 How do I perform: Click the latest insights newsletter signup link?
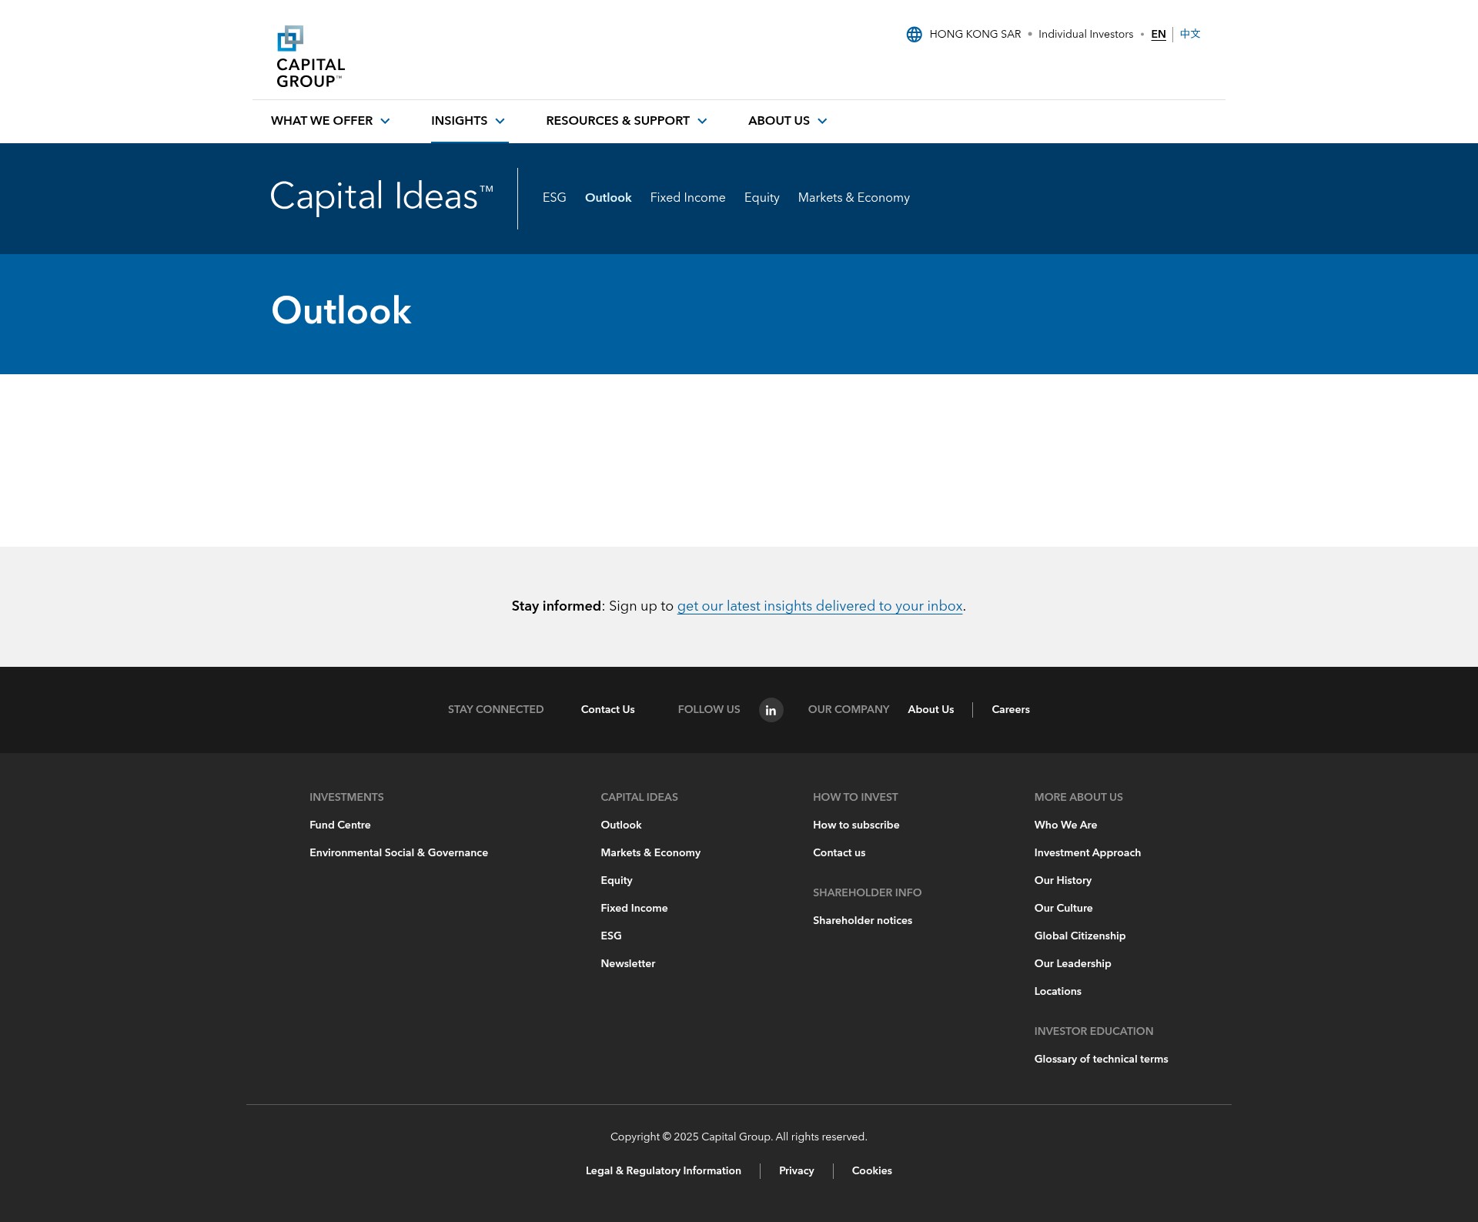point(820,606)
